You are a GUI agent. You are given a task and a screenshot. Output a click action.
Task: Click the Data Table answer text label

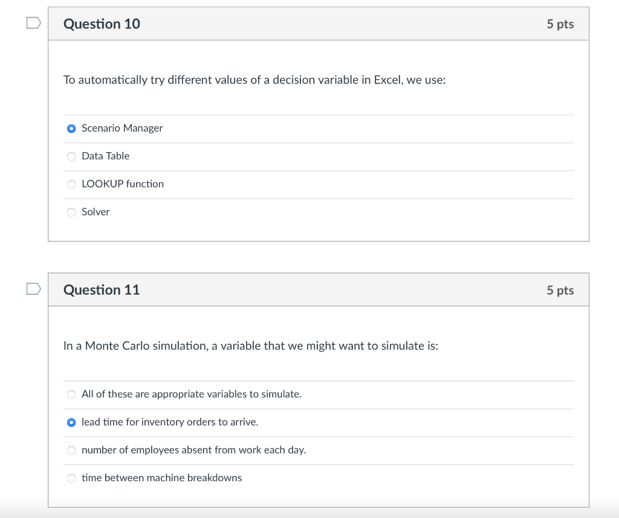(106, 156)
